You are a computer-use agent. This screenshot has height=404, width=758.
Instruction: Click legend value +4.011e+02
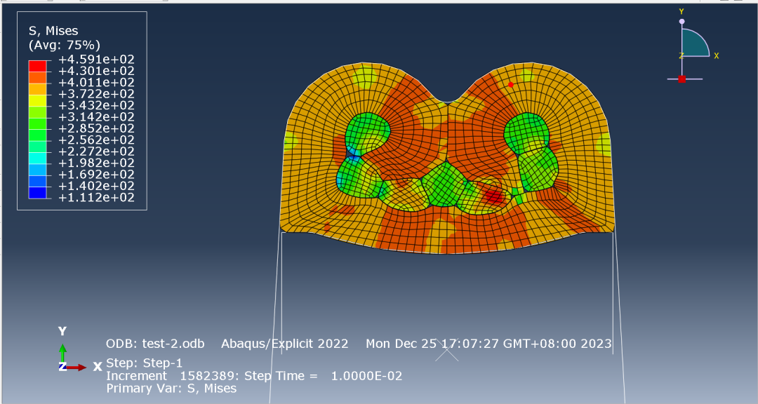96,82
